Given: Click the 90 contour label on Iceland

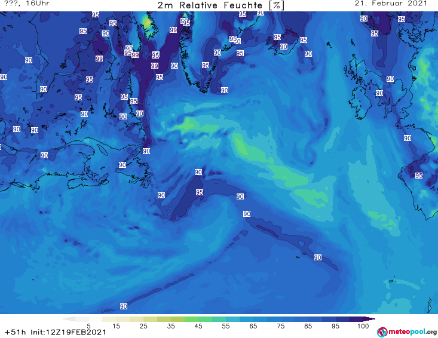Looking at the screenshot, I should 283,47.
